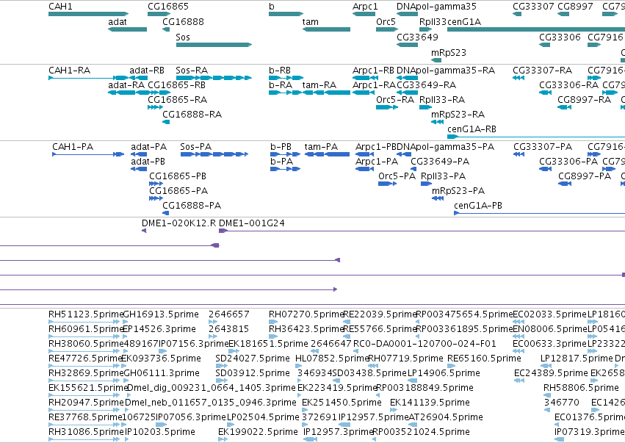Click the "tam-PA" protein label
Image resolution: width=625 pixels, height=443 pixels.
click(x=321, y=147)
